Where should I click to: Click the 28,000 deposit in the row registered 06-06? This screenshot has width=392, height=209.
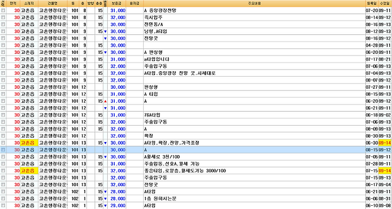point(118,199)
